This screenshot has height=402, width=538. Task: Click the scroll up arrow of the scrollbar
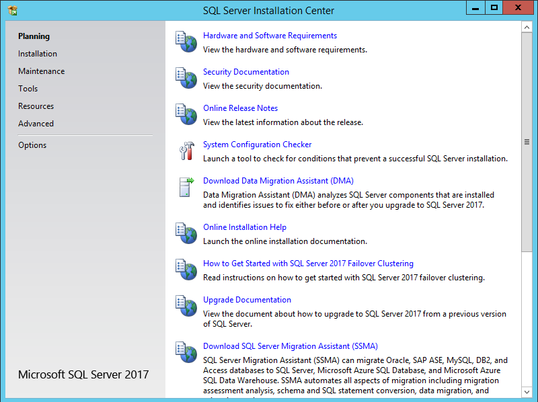click(527, 27)
